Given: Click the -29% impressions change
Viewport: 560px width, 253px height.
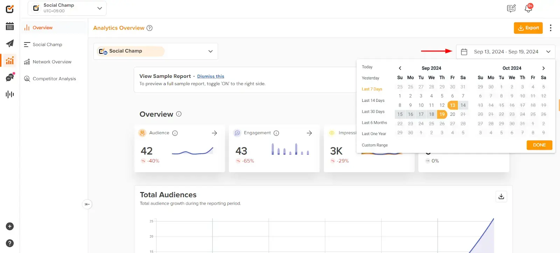Looking at the screenshot, I should (343, 161).
